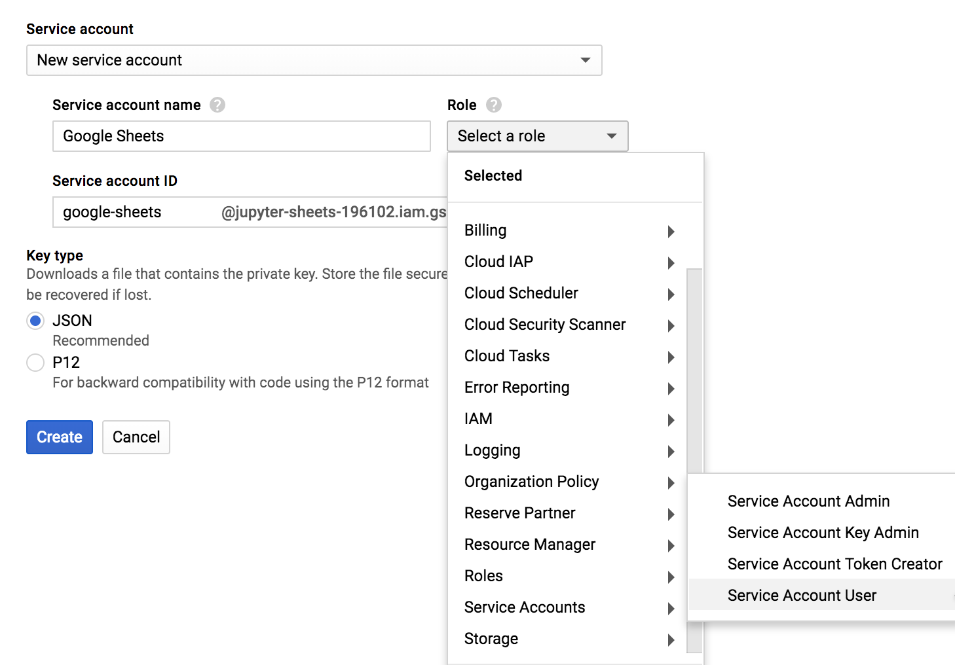Click the Recommended label under JSON
The image size is (955, 665).
pyautogui.click(x=101, y=340)
